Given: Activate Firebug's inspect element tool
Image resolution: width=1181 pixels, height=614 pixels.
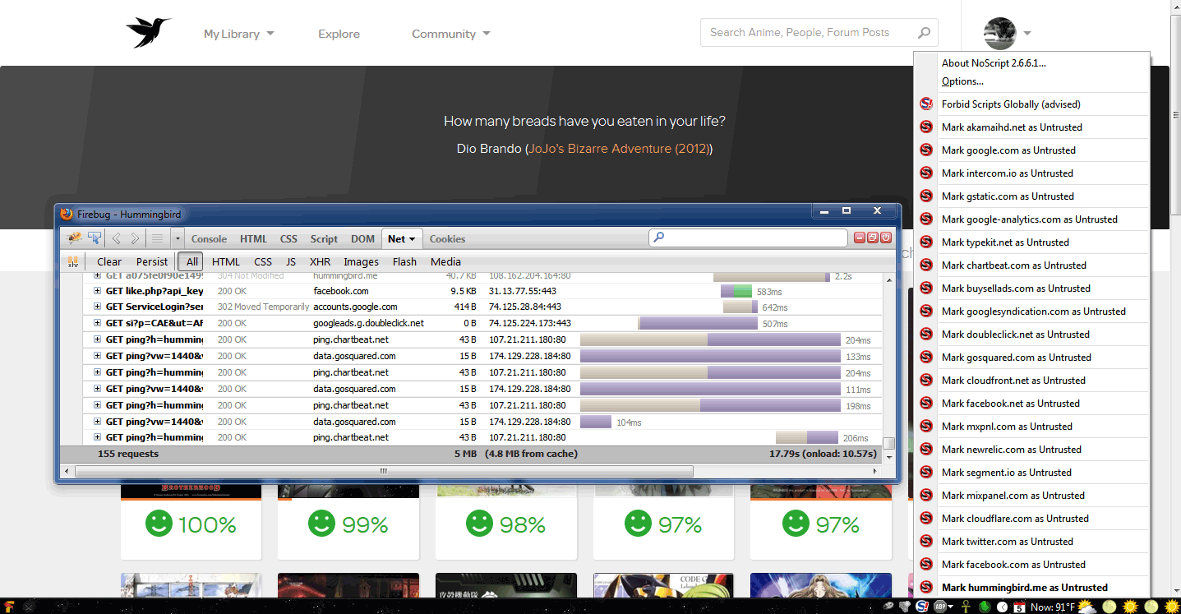Looking at the screenshot, I should click(95, 238).
